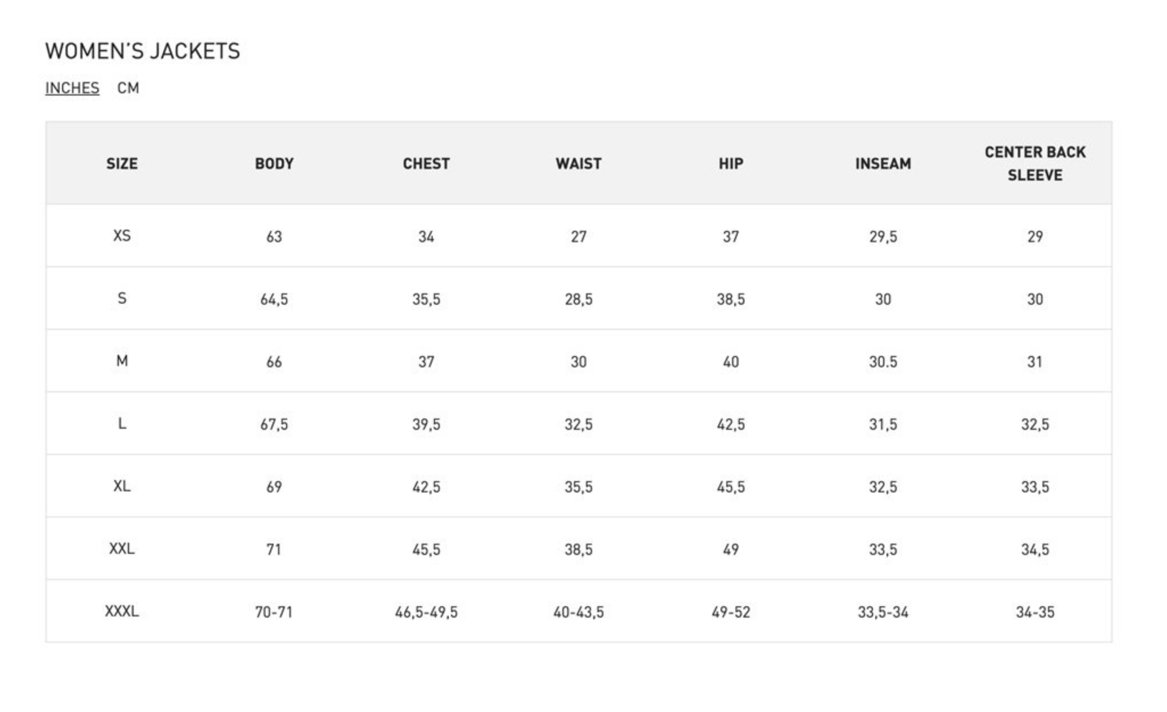This screenshot has height=712, width=1167.
Task: Click the INSEAM column header
Action: click(x=883, y=164)
